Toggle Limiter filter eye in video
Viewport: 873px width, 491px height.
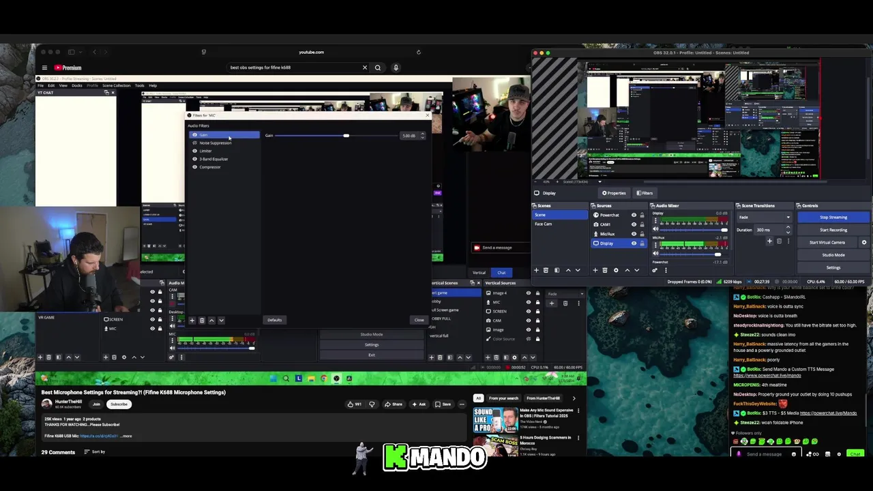click(194, 151)
